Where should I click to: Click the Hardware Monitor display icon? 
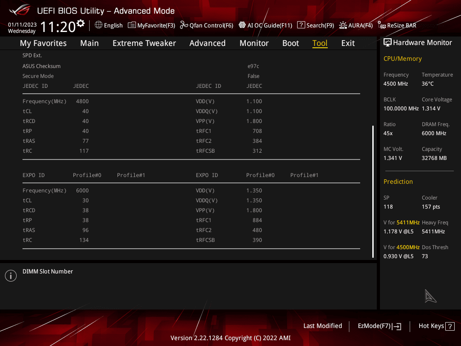point(388,43)
